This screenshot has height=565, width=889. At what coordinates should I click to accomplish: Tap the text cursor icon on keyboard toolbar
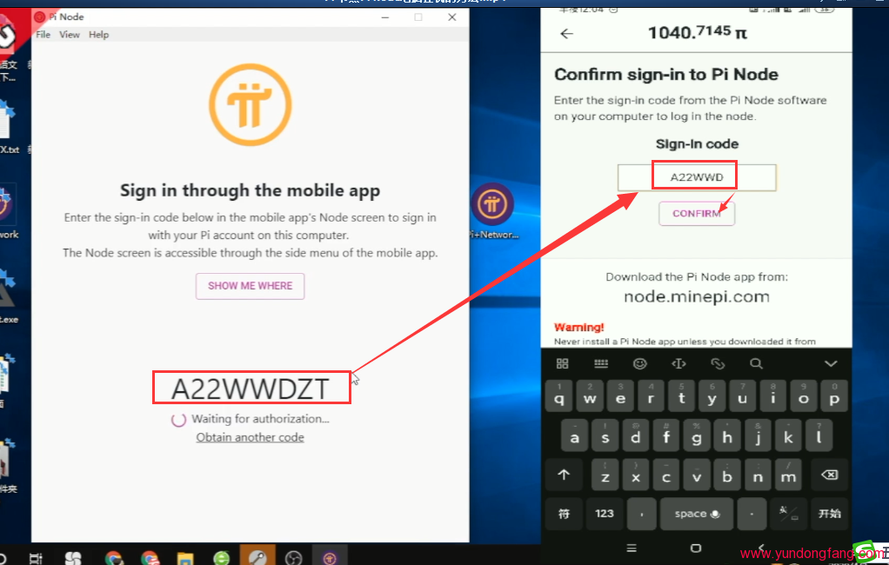click(679, 363)
